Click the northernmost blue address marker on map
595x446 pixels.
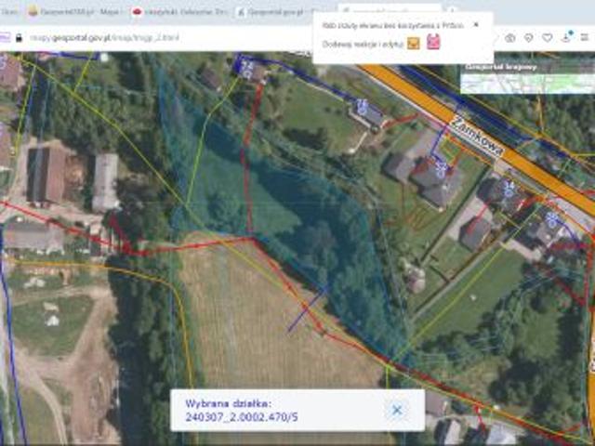[x=248, y=66]
